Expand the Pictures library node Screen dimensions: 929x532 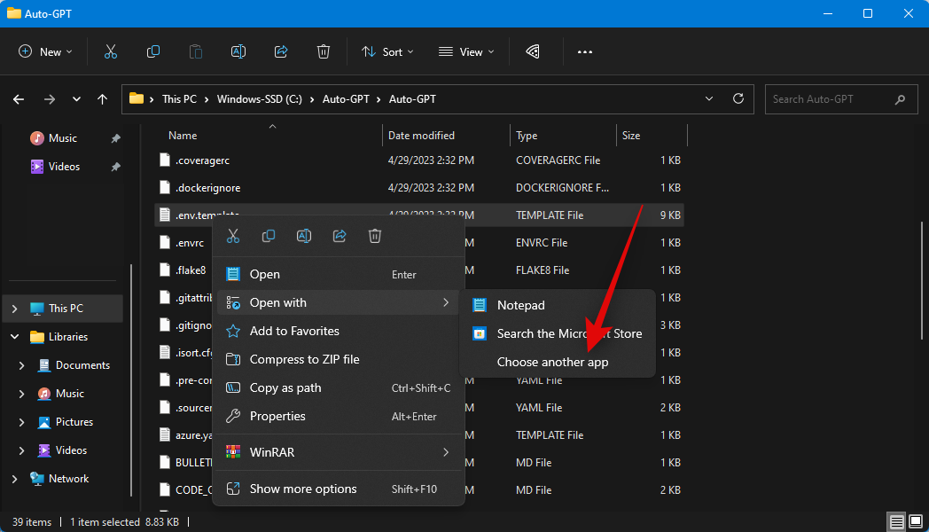tap(22, 422)
